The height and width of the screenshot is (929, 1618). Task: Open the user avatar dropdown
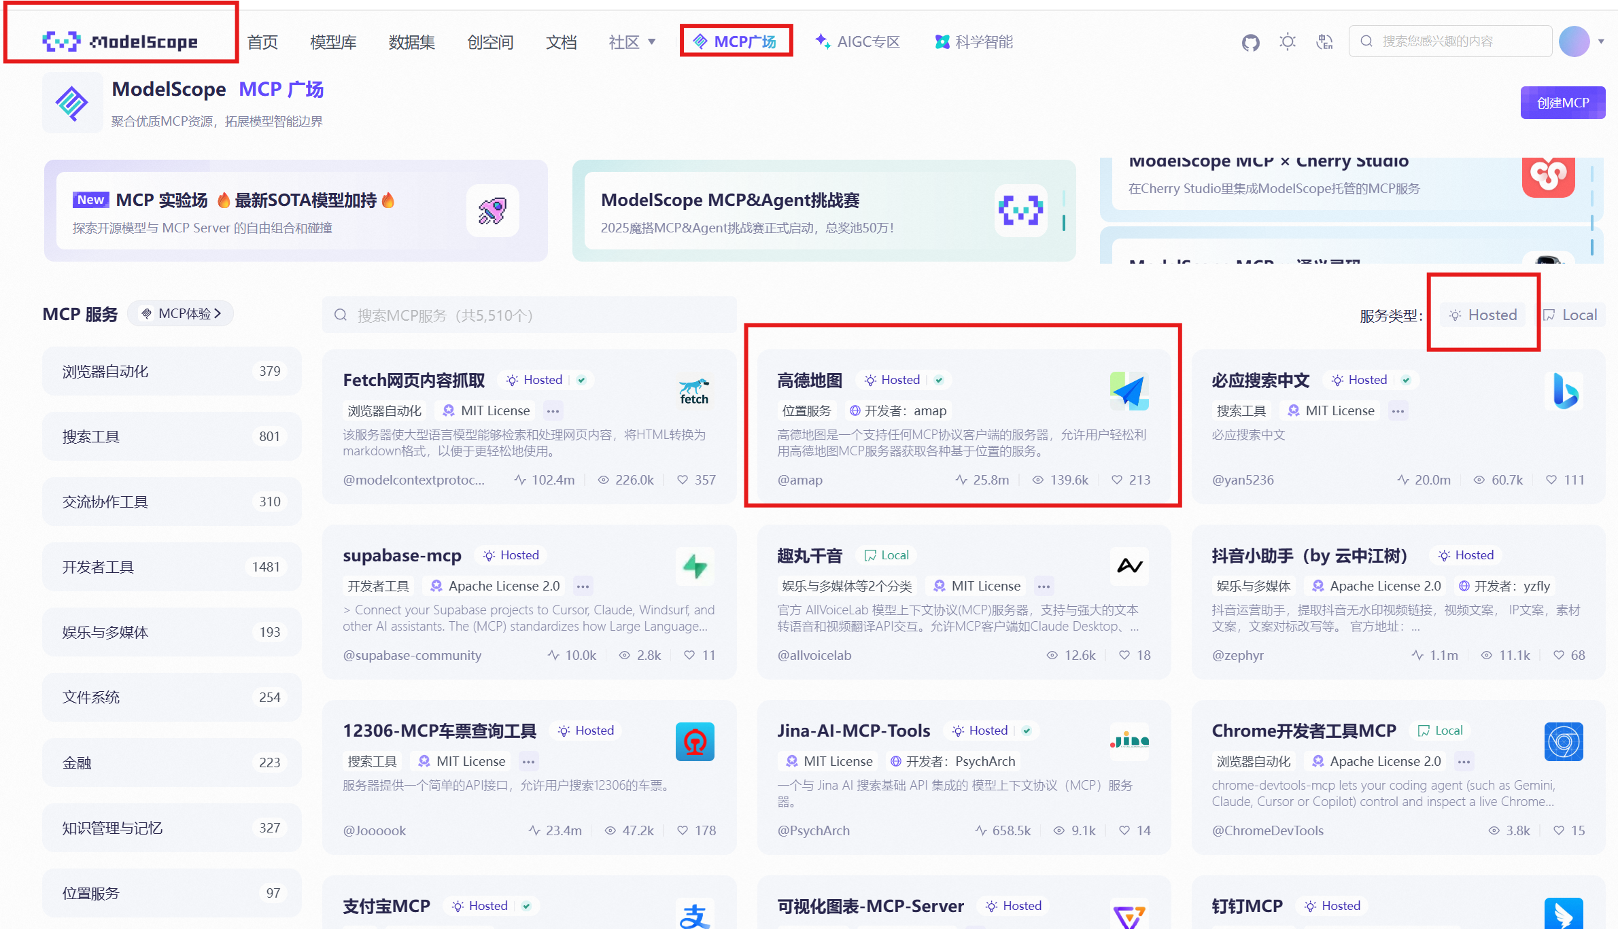1576,41
